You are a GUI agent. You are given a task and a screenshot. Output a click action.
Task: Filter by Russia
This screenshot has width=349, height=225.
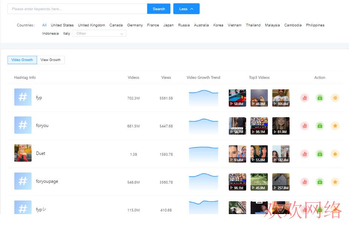(x=184, y=25)
